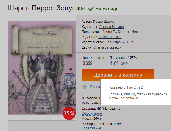Click the На складе availability label
Image resolution: width=171 pixels, height=131 pixels.
(x=107, y=9)
